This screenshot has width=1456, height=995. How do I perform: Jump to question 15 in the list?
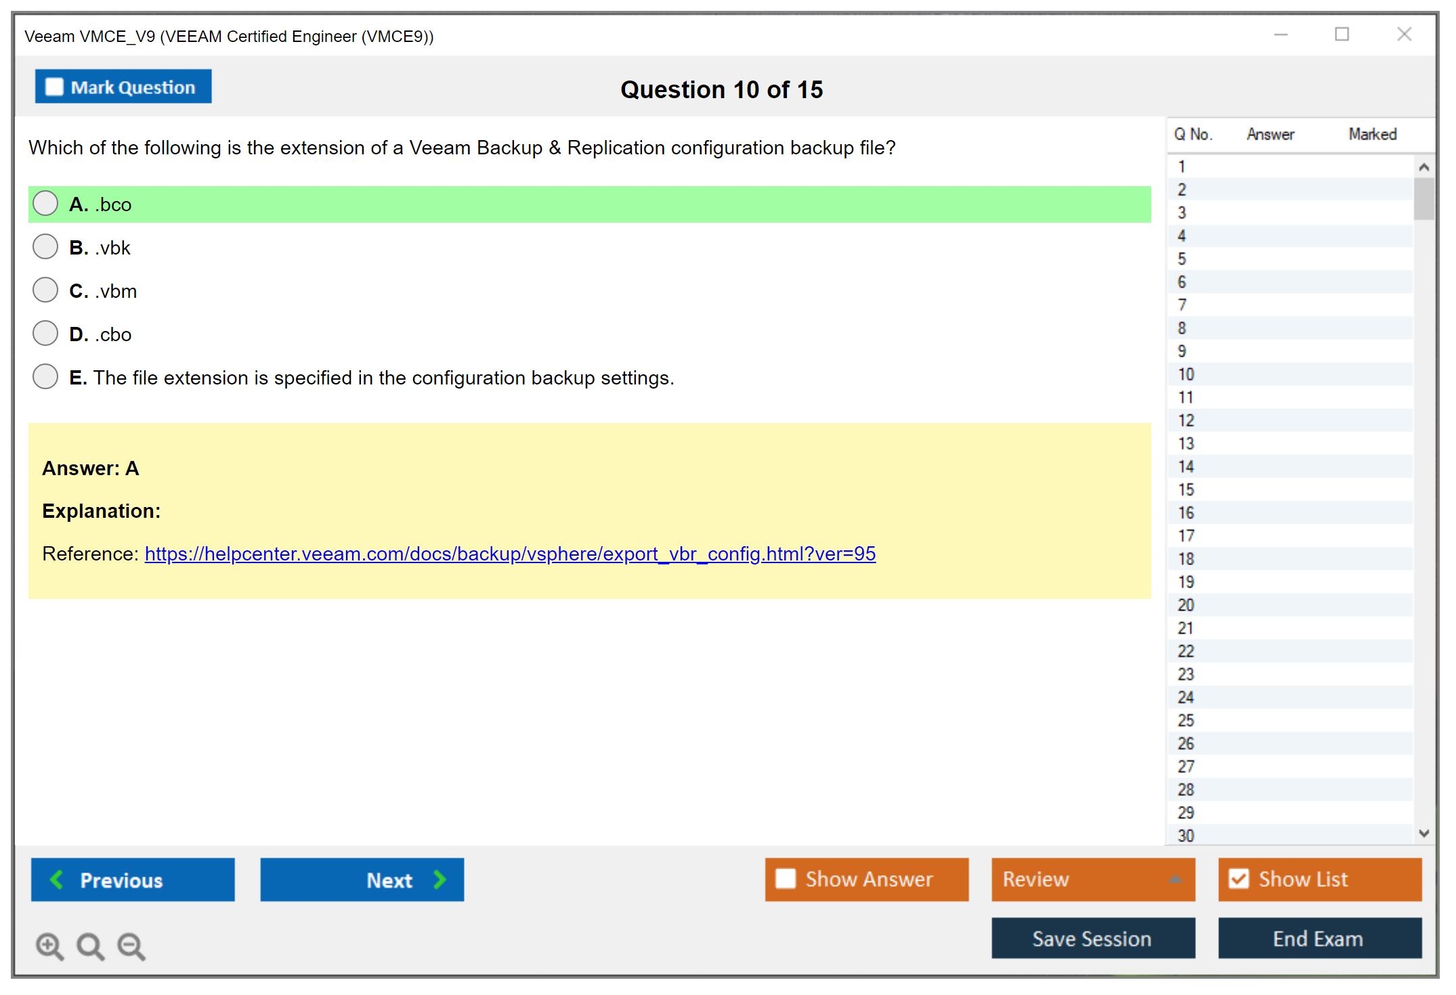coord(1186,489)
